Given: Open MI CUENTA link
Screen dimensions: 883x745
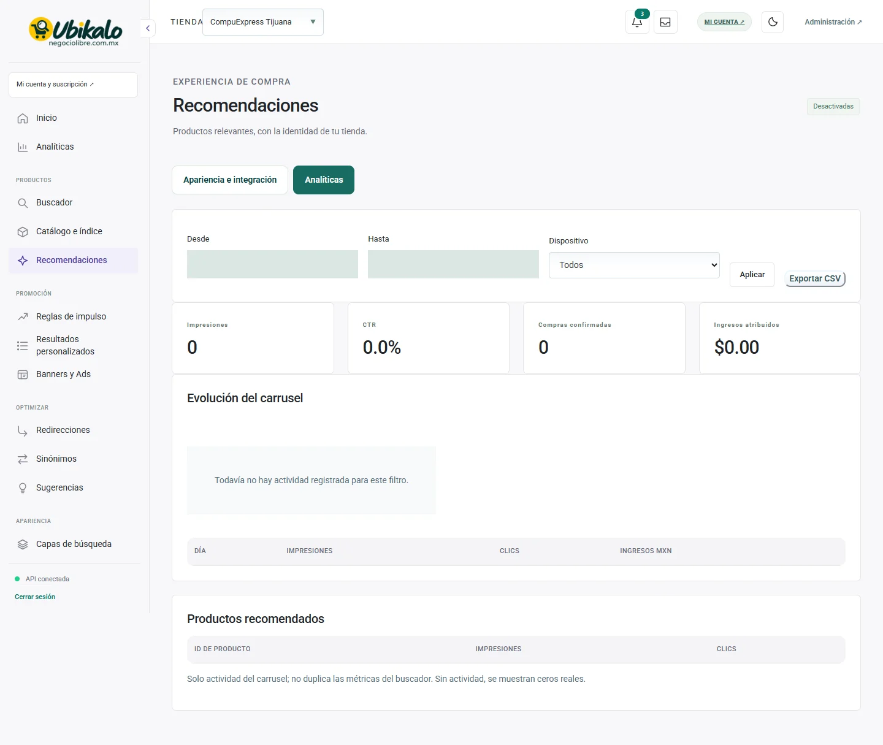Looking at the screenshot, I should [724, 22].
